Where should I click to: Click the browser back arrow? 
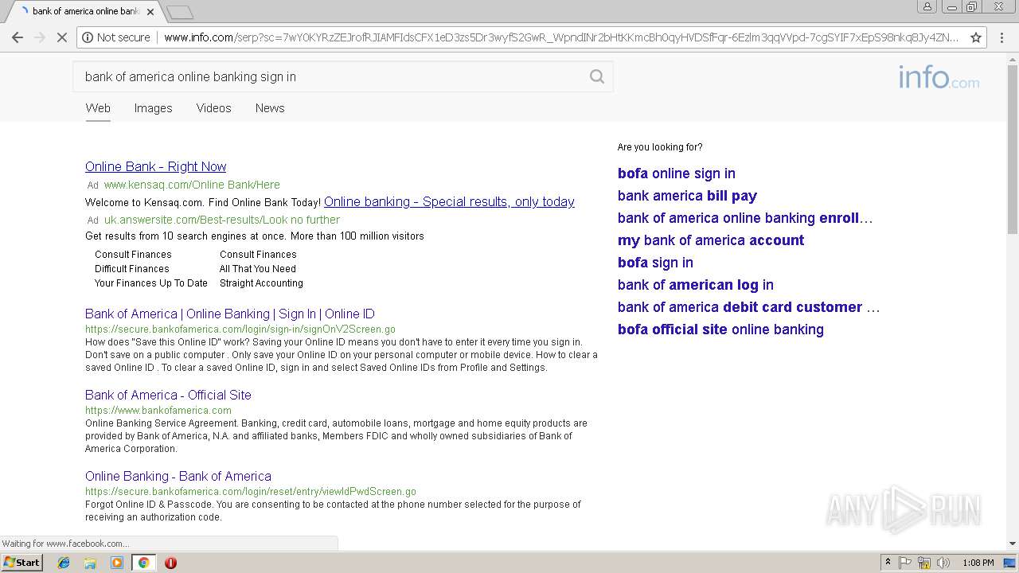click(18, 37)
